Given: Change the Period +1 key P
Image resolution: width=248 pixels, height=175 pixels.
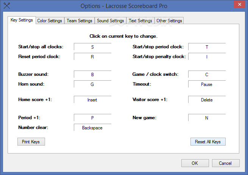Looking at the screenshot, I should pyautogui.click(x=92, y=118).
